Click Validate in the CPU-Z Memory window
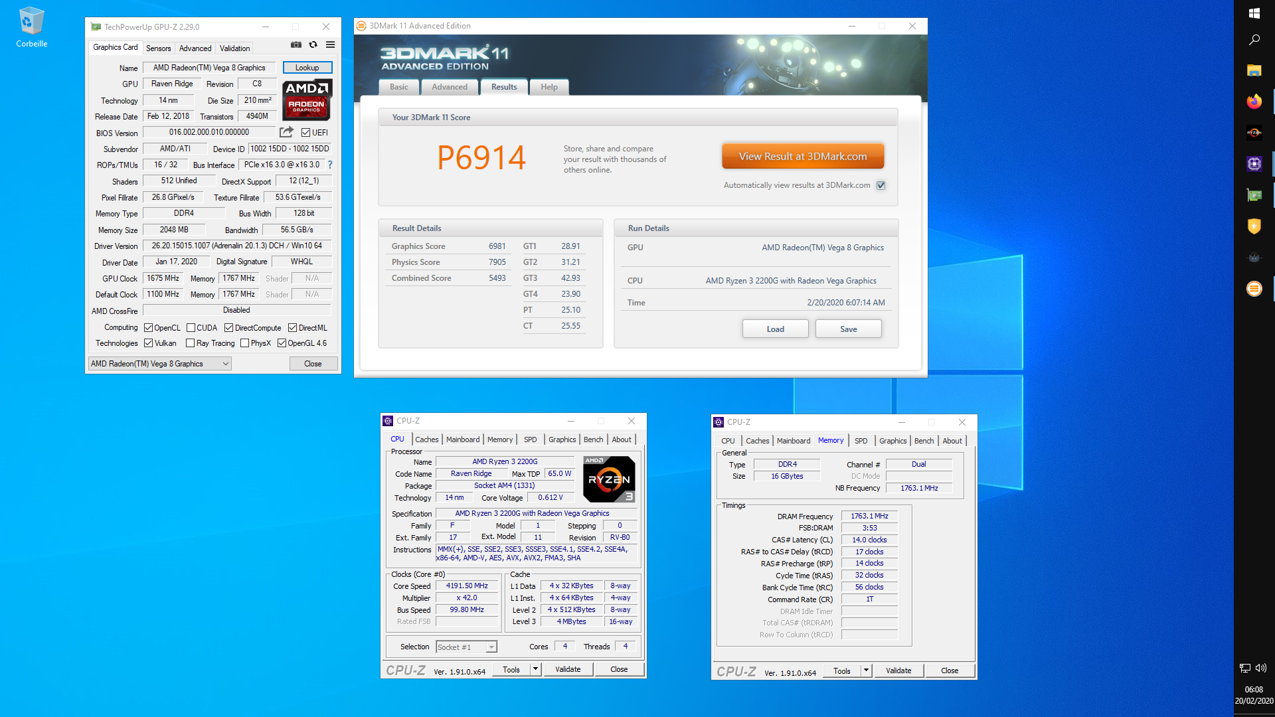 (x=898, y=671)
